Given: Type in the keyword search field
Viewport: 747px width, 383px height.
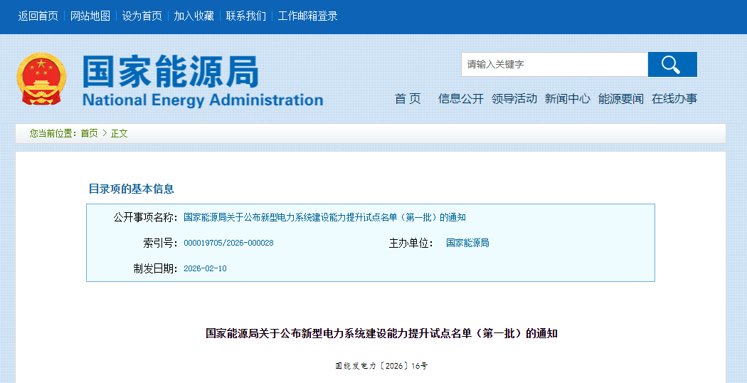Looking at the screenshot, I should pos(553,64).
